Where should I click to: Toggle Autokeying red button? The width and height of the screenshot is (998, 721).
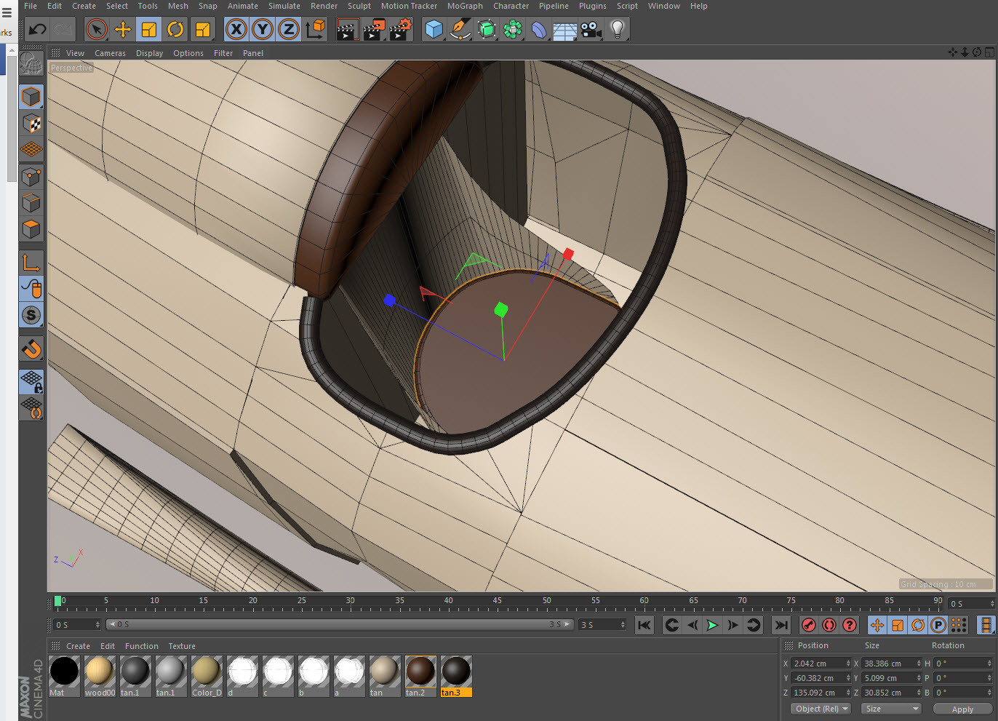point(829,625)
